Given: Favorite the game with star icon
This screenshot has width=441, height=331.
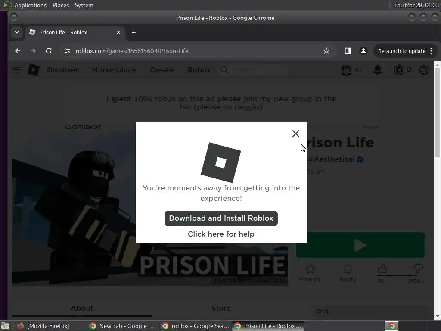Looking at the screenshot, I should [x=310, y=269].
